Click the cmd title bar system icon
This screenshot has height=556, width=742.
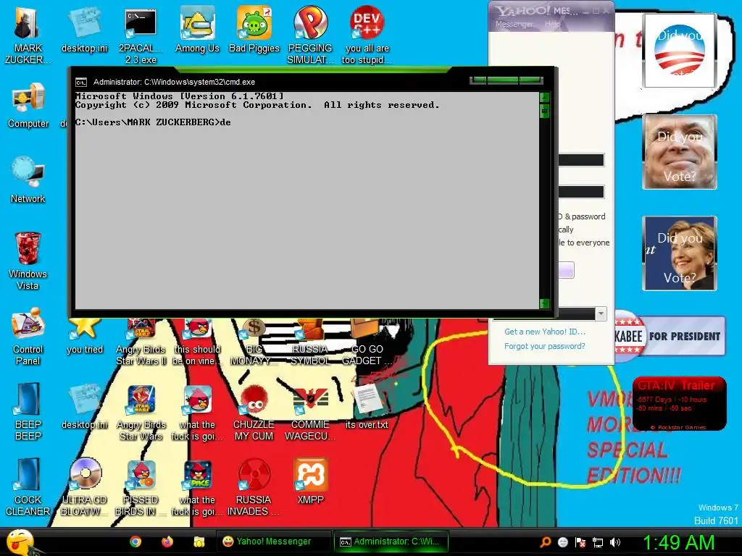click(x=81, y=83)
